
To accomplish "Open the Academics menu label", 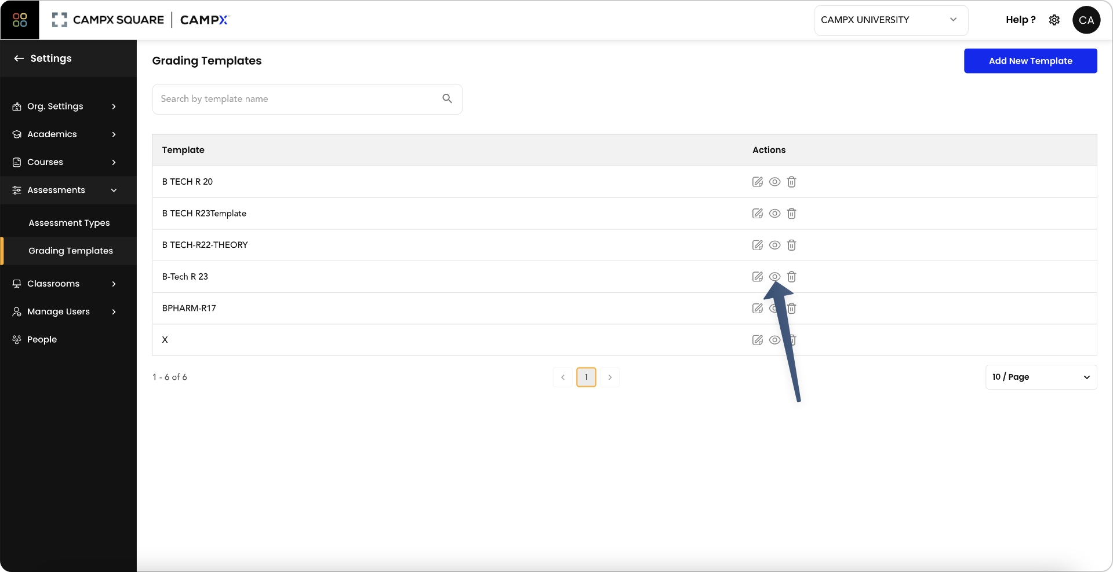I will (x=52, y=134).
